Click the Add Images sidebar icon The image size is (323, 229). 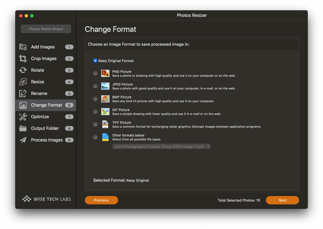point(23,47)
